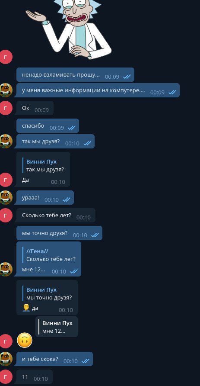
Task: Click Гена's red avatar beside the sticker
Action: coord(6,57)
